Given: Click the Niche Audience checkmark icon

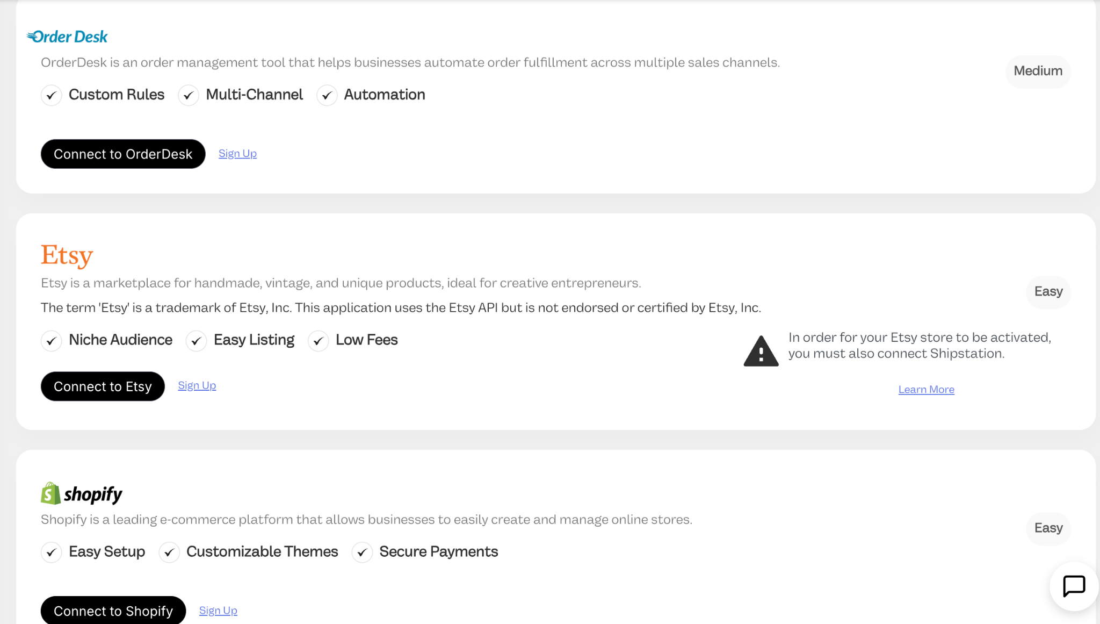Looking at the screenshot, I should 51,341.
